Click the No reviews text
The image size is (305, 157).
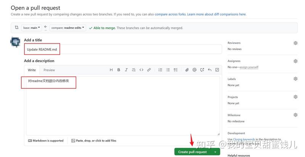pos(234,49)
